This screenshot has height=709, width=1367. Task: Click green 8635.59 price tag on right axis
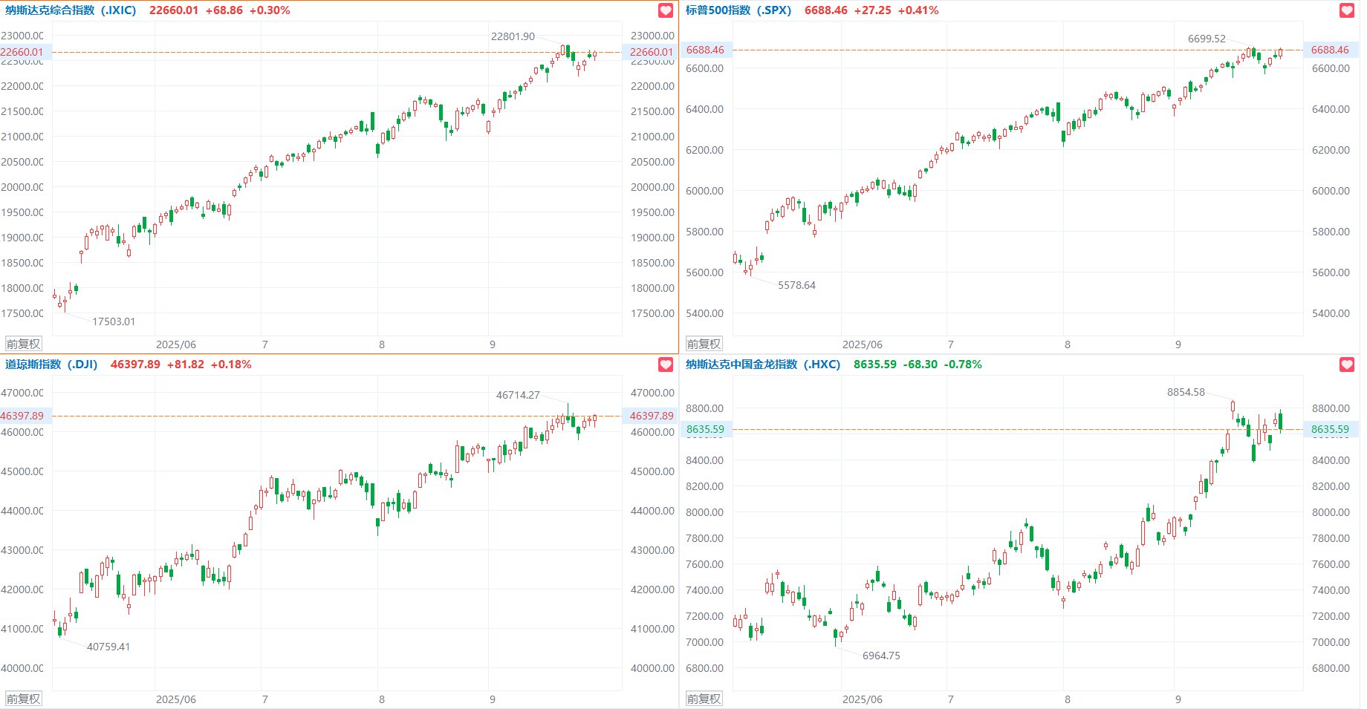[x=1329, y=429]
